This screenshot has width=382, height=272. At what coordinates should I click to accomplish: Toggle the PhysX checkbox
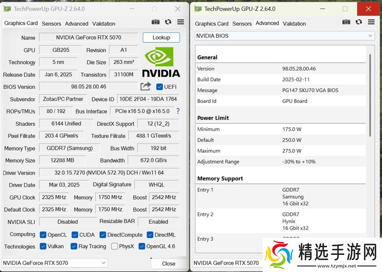(x=115, y=246)
